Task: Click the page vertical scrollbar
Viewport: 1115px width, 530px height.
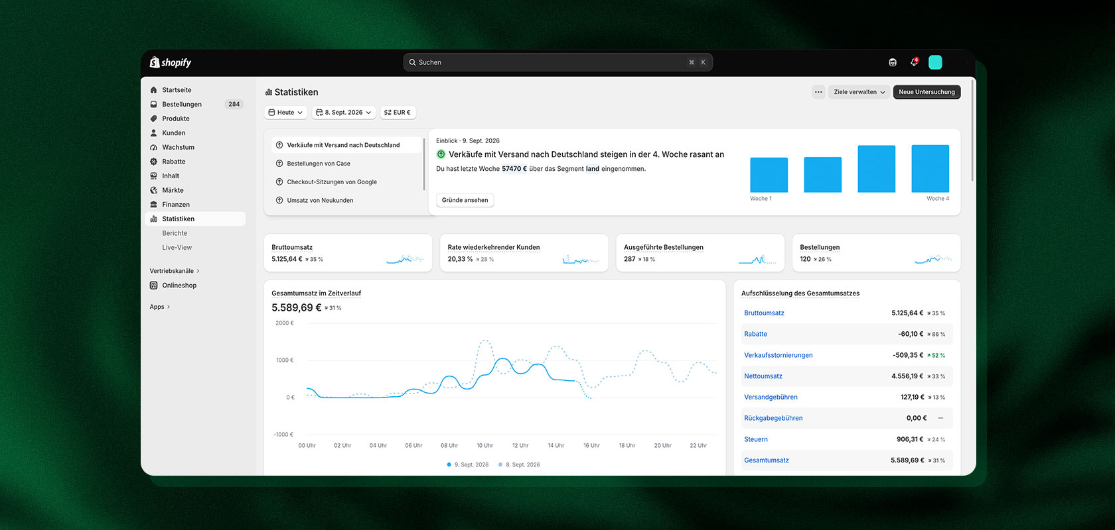Action: pos(973,130)
